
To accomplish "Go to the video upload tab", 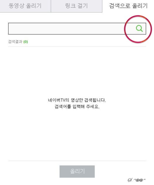I will tap(25, 6).
